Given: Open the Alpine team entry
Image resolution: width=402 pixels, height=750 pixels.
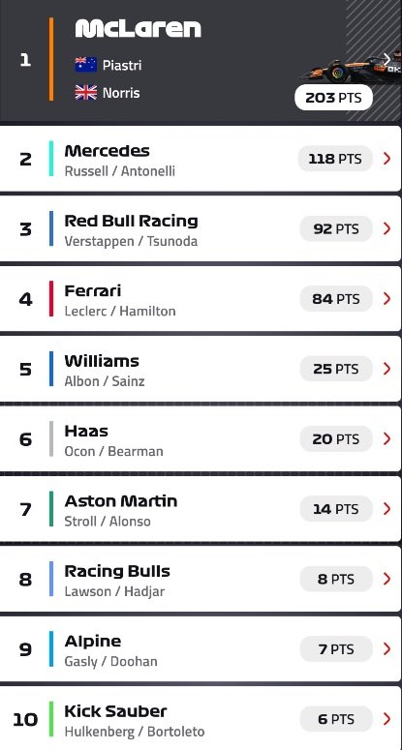Looking at the screenshot, I should pos(201,649).
